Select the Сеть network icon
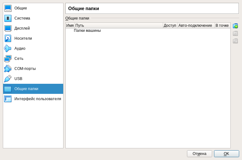The height and width of the screenshot is (160, 242). pyautogui.click(x=8, y=59)
